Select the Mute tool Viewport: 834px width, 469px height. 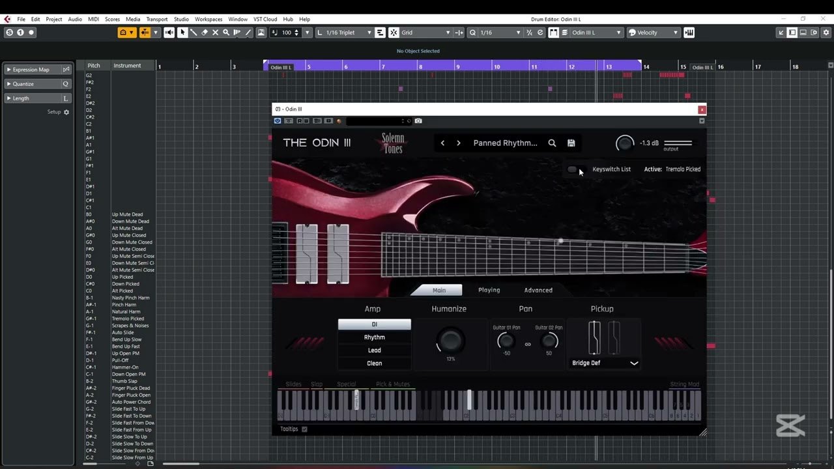click(216, 33)
